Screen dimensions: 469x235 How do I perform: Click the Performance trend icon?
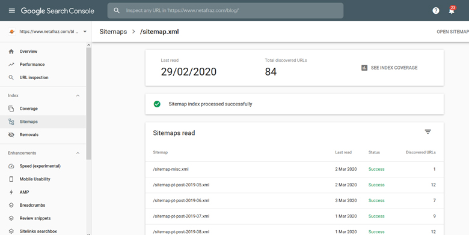tap(11, 64)
